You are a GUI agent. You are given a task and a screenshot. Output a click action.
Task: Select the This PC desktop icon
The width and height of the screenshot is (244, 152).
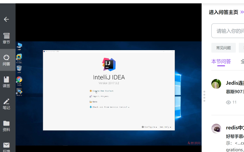click(19, 46)
